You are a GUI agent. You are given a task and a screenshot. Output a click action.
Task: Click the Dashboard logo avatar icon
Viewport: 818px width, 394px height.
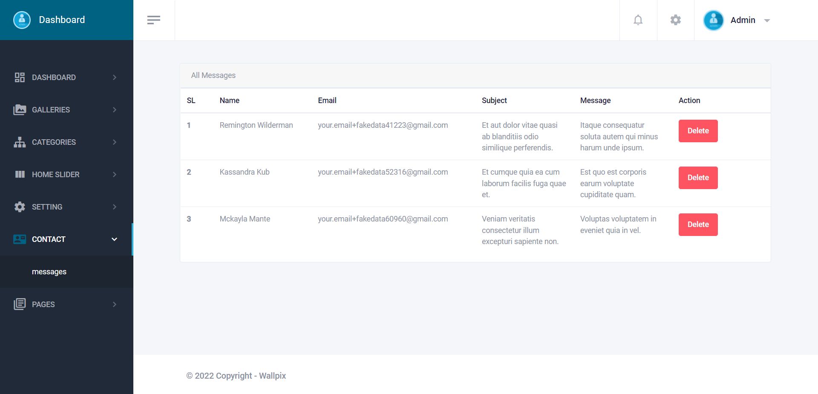[x=22, y=20]
